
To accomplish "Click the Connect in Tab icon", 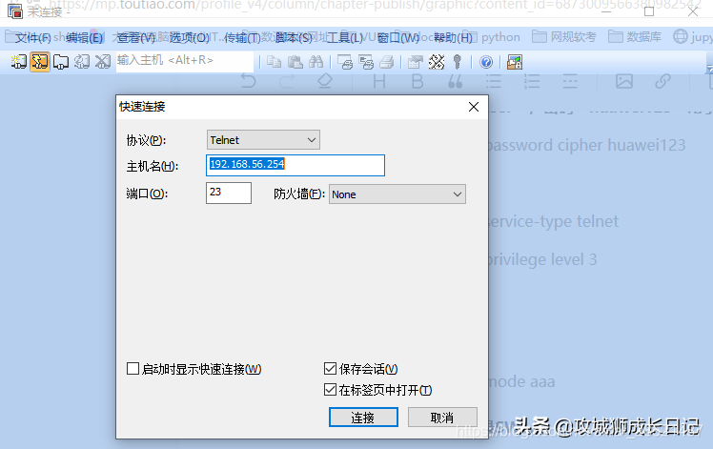I will [x=60, y=62].
